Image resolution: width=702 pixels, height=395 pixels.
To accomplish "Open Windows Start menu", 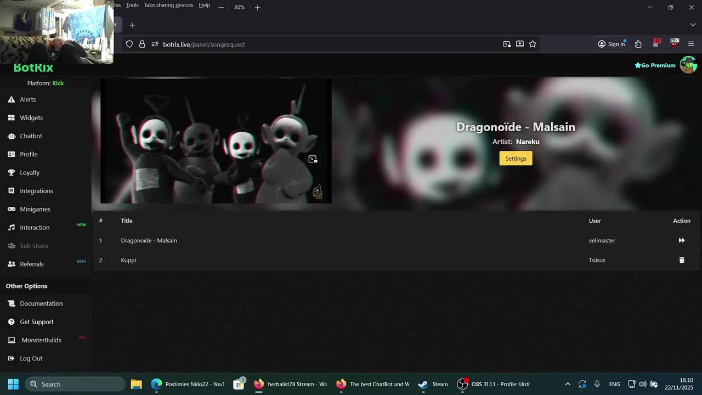I will click(13, 384).
